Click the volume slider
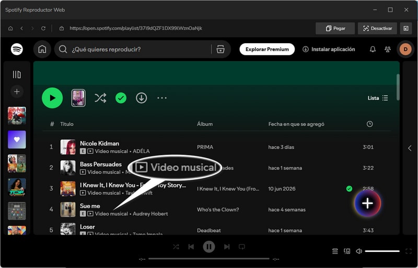The image size is (418, 268). [382, 251]
